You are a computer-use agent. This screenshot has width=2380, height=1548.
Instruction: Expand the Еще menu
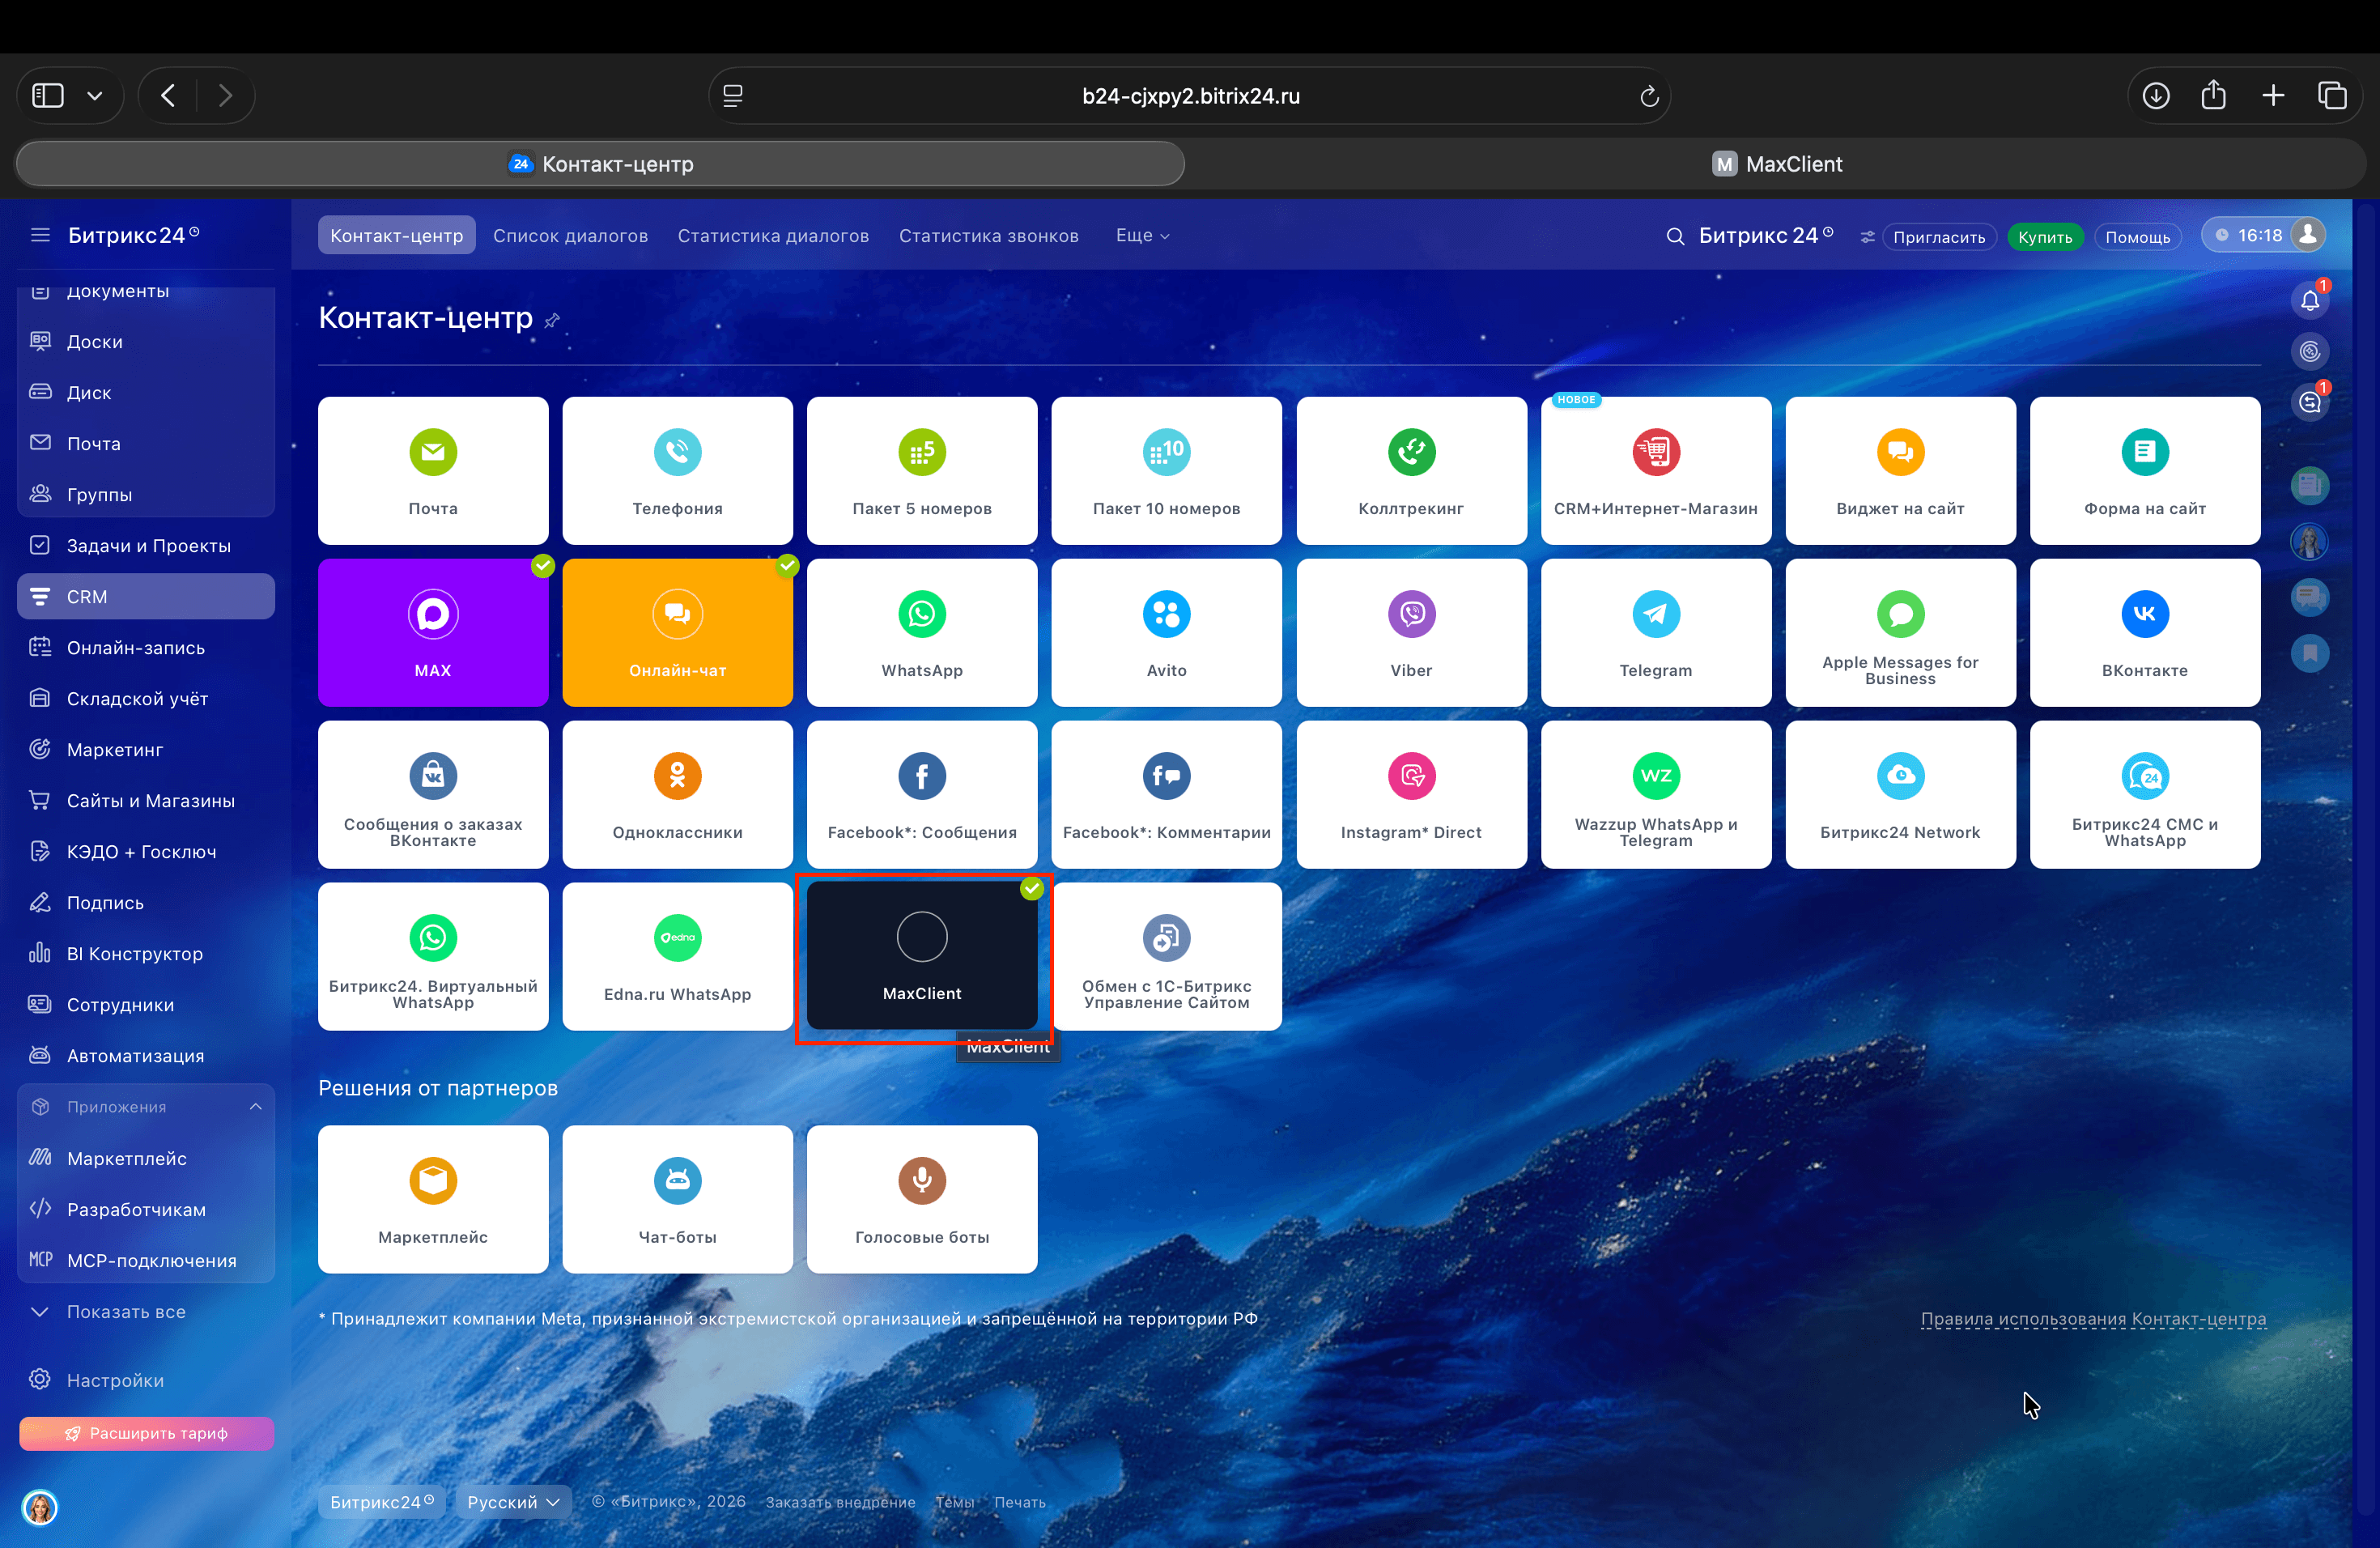click(x=1142, y=236)
